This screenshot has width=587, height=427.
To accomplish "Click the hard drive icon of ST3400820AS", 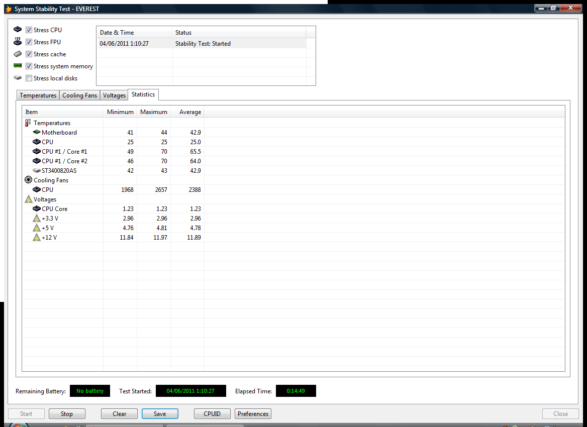I will [36, 170].
